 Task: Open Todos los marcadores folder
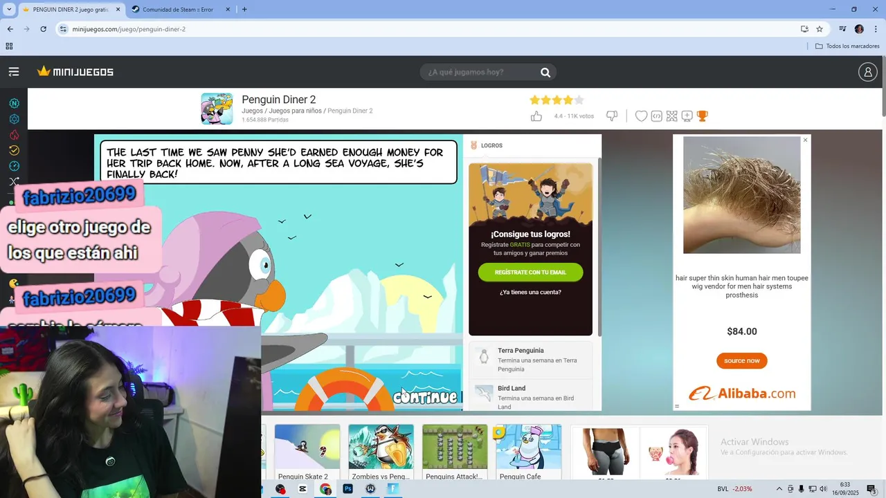click(847, 46)
